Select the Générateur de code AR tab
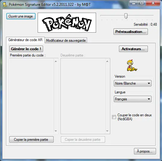The width and height of the screenshot is (162, 161). point(25,40)
